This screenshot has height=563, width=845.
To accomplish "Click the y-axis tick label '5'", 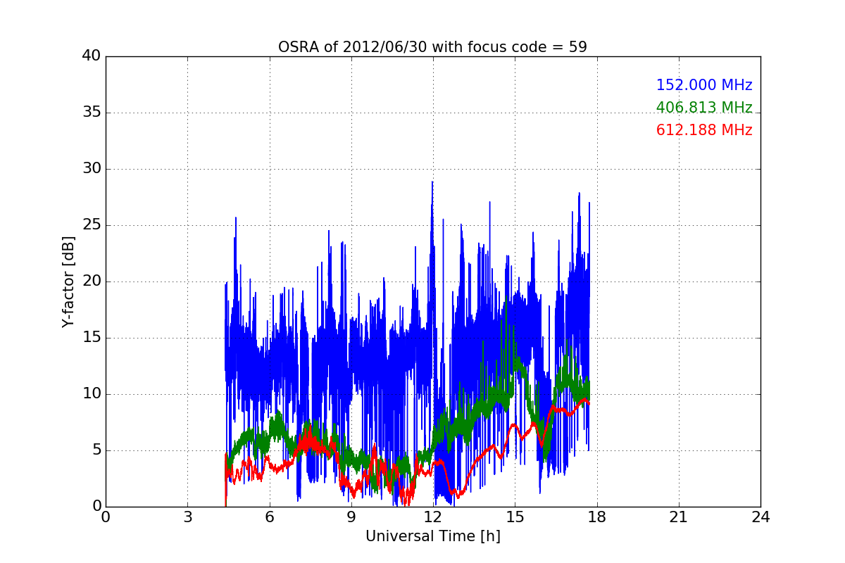I will 96,450.
